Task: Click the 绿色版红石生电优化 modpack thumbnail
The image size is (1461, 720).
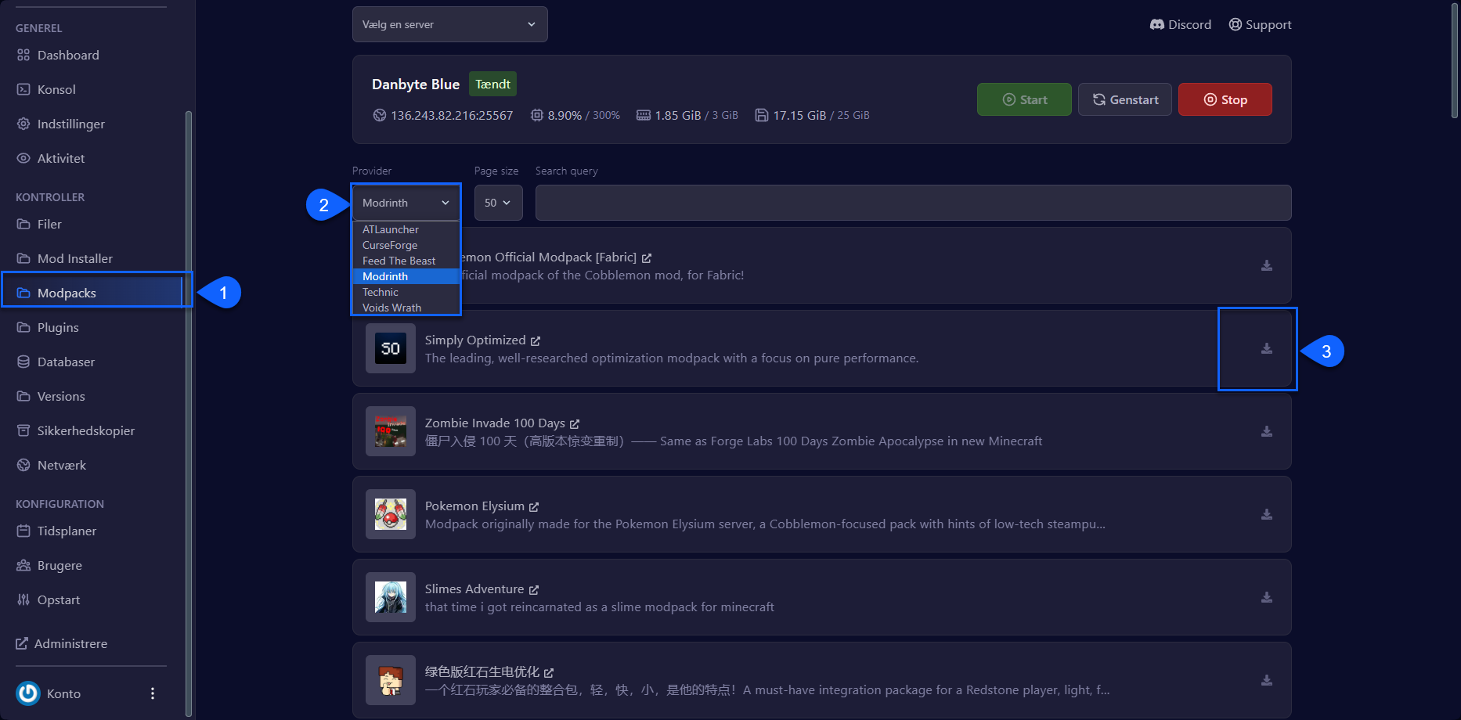Action: tap(391, 680)
